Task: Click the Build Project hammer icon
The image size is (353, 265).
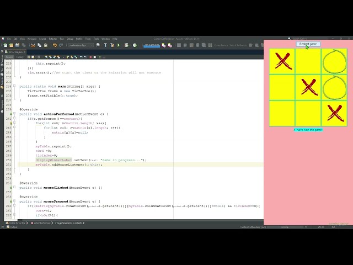Action: [x=105, y=45]
